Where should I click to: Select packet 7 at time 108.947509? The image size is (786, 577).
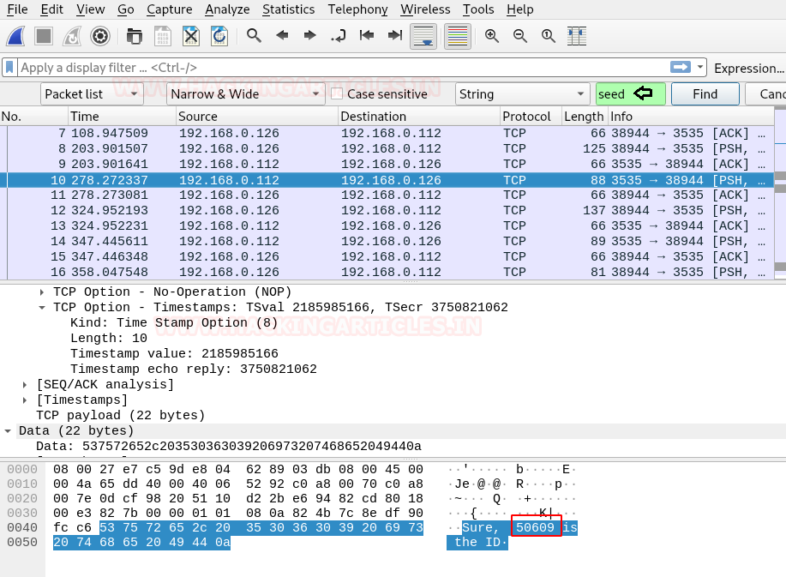(387, 134)
